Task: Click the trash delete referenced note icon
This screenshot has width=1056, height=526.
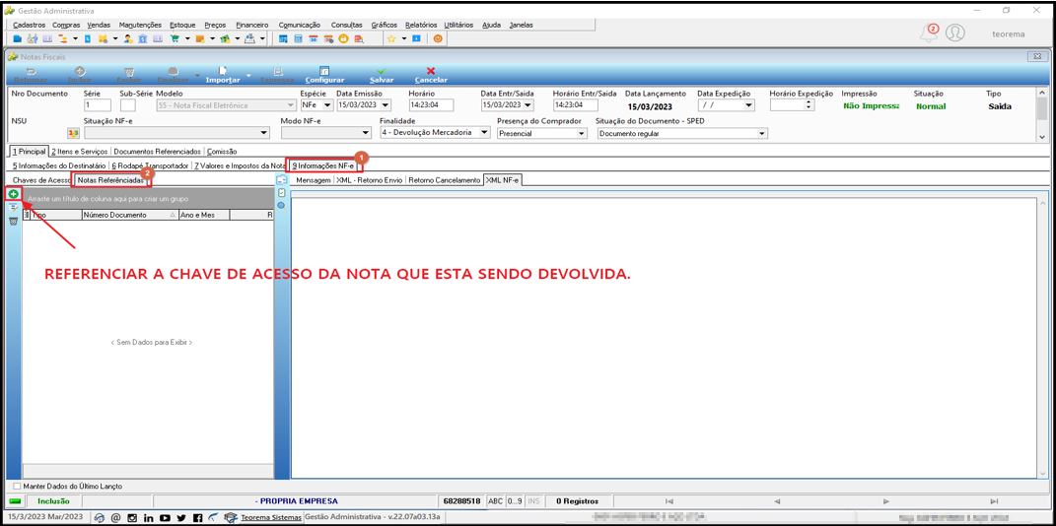Action: point(13,222)
